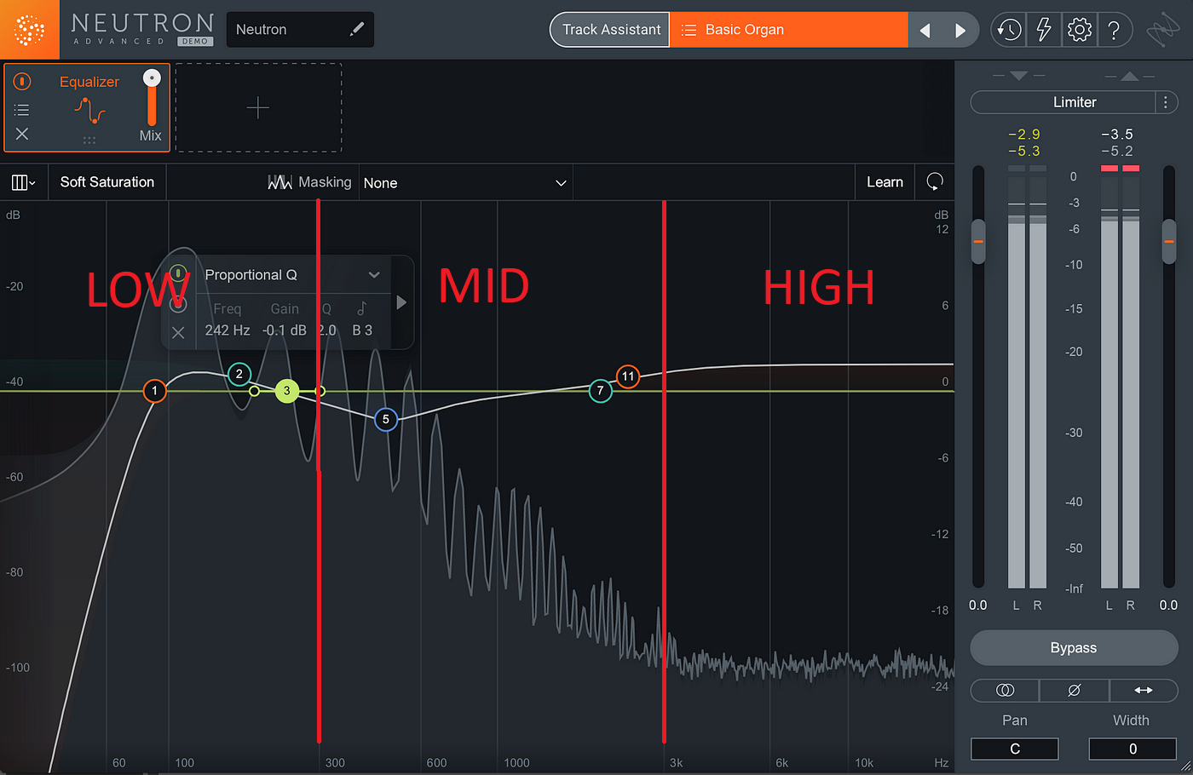Click the musical note pitch icon in band popup
The image size is (1193, 775).
[362, 308]
